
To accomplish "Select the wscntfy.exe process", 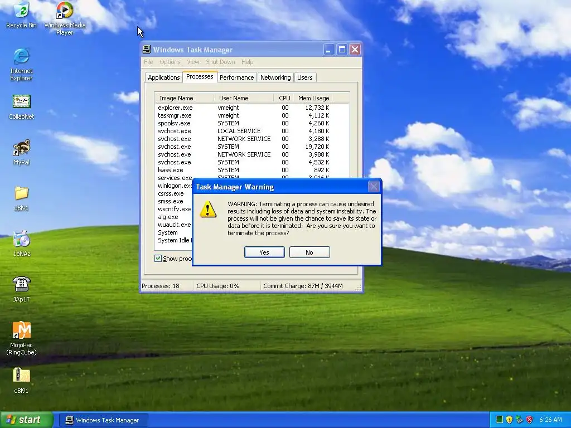I will (x=175, y=209).
